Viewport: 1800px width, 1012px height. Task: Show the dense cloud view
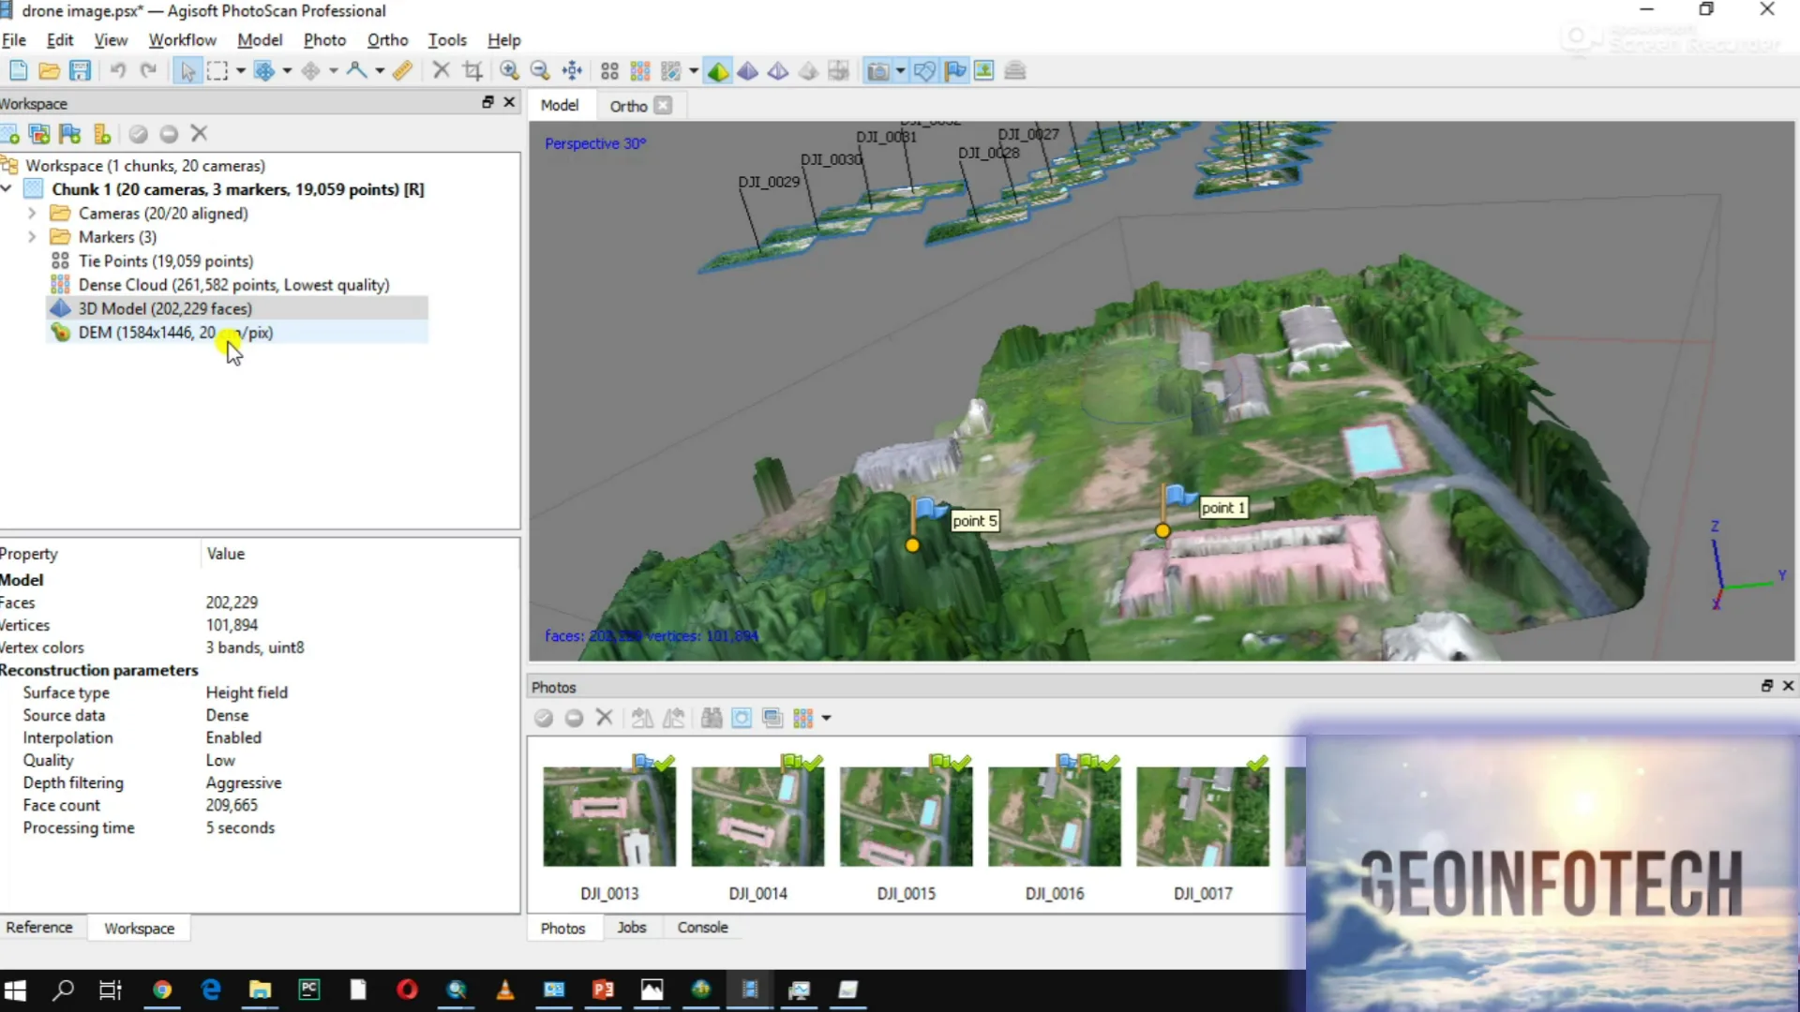click(x=640, y=70)
